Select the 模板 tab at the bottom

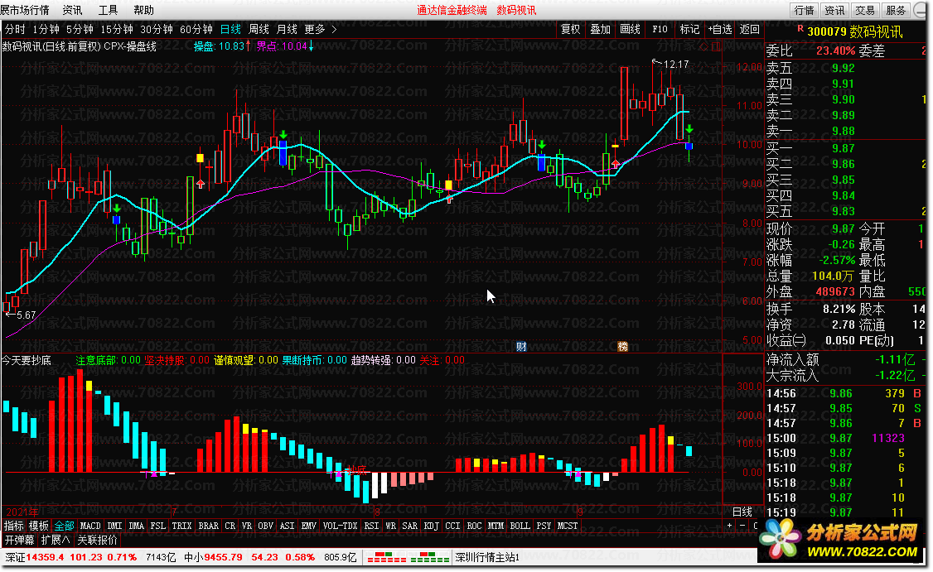39,526
